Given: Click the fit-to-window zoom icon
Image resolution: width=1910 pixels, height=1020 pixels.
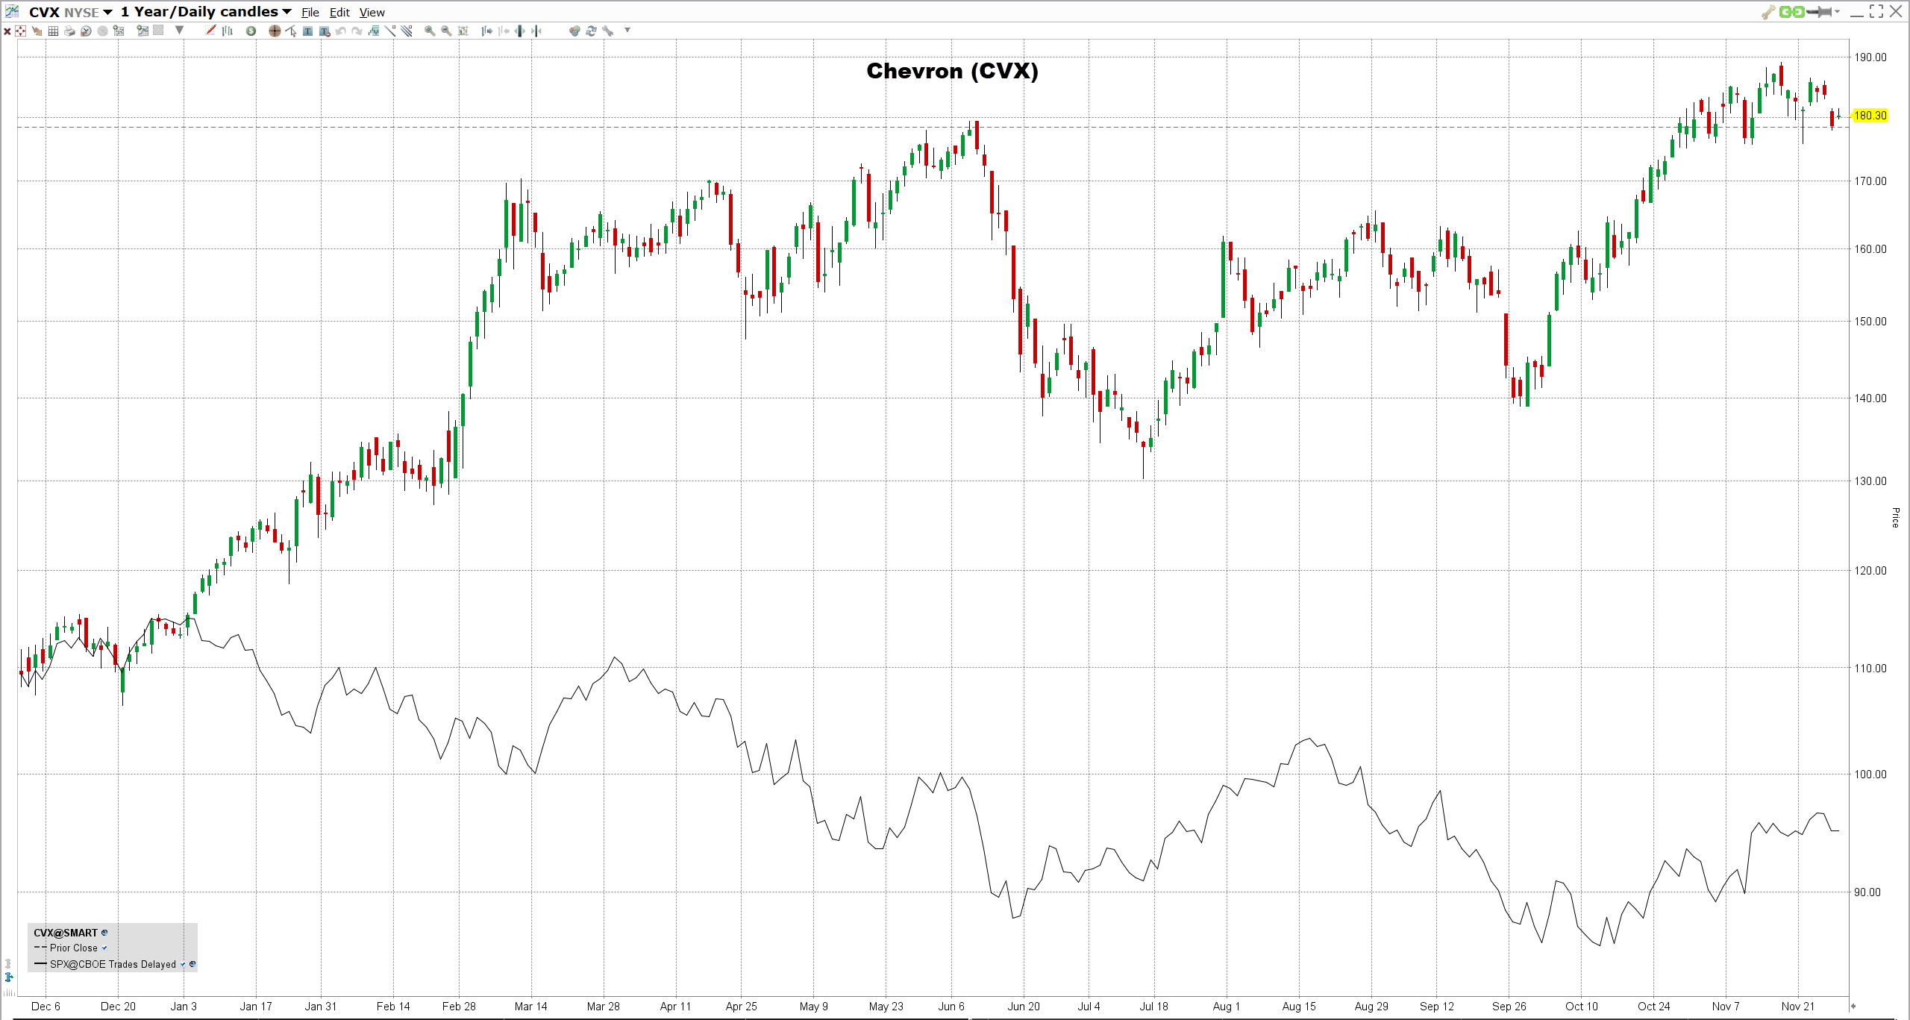Looking at the screenshot, I should pos(463,31).
